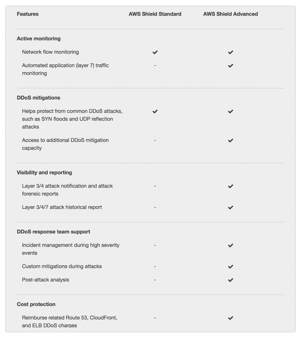301x338 pixels.
Task: Select the Active monitoring section heading
Action: coord(39,38)
